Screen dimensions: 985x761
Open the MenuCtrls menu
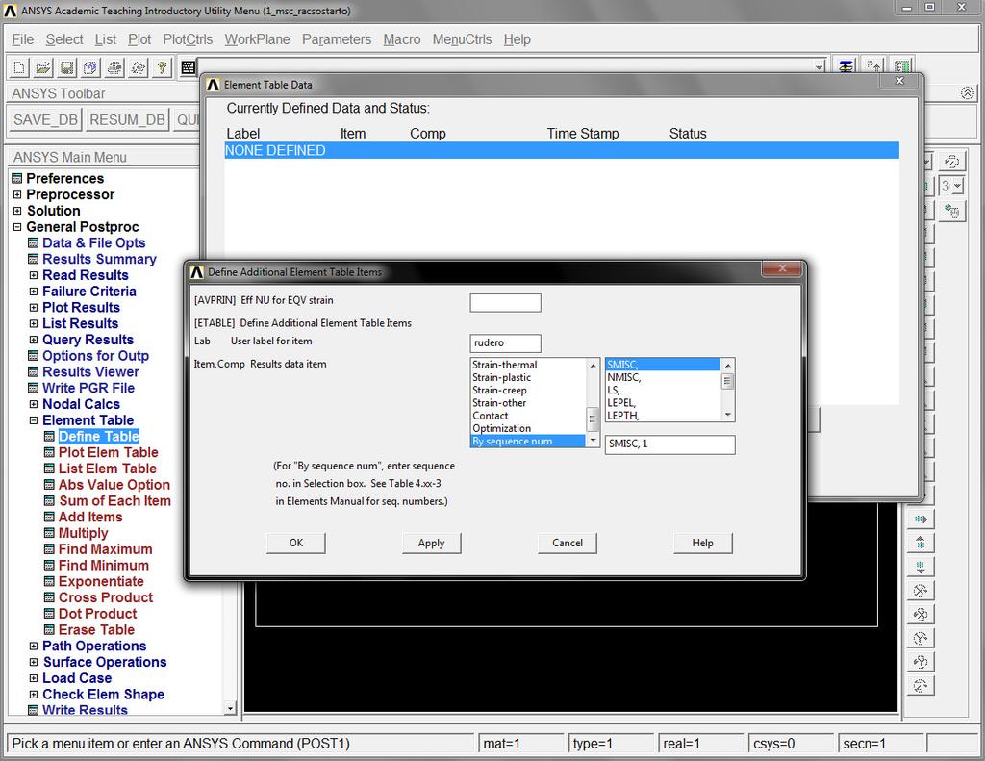tap(463, 39)
